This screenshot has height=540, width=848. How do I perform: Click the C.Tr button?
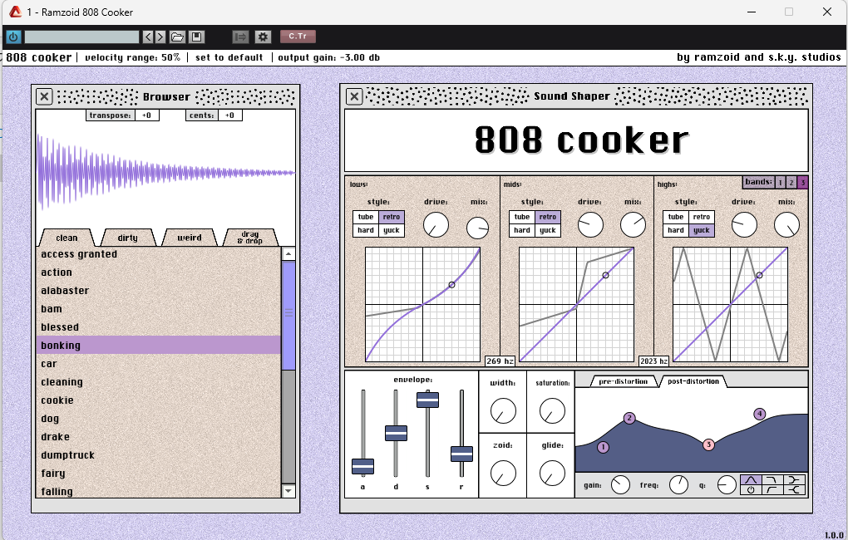click(298, 37)
